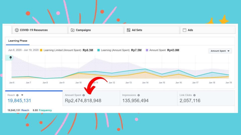Click the purple Amount Spent legend swatch
Screen dimensions: 241x135
coord(147,50)
